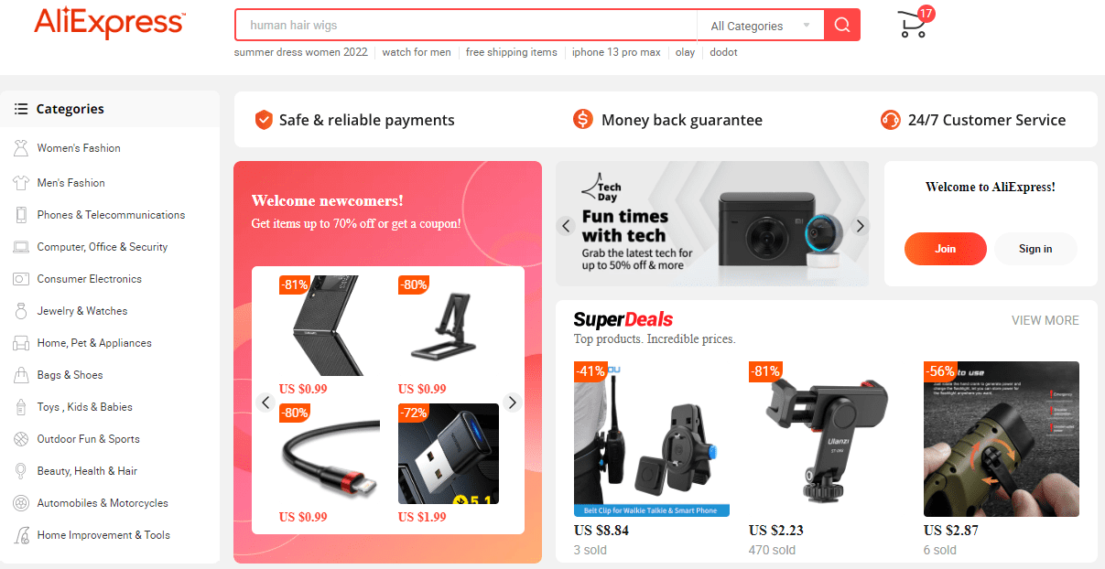The width and height of the screenshot is (1105, 569).
Task: Click the Bags & Shoes bag icon
Action: pos(21,375)
